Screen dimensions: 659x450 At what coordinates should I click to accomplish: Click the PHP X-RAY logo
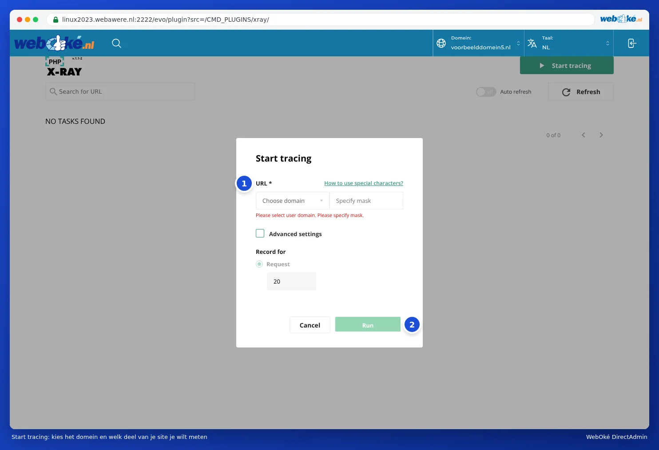[x=64, y=67]
